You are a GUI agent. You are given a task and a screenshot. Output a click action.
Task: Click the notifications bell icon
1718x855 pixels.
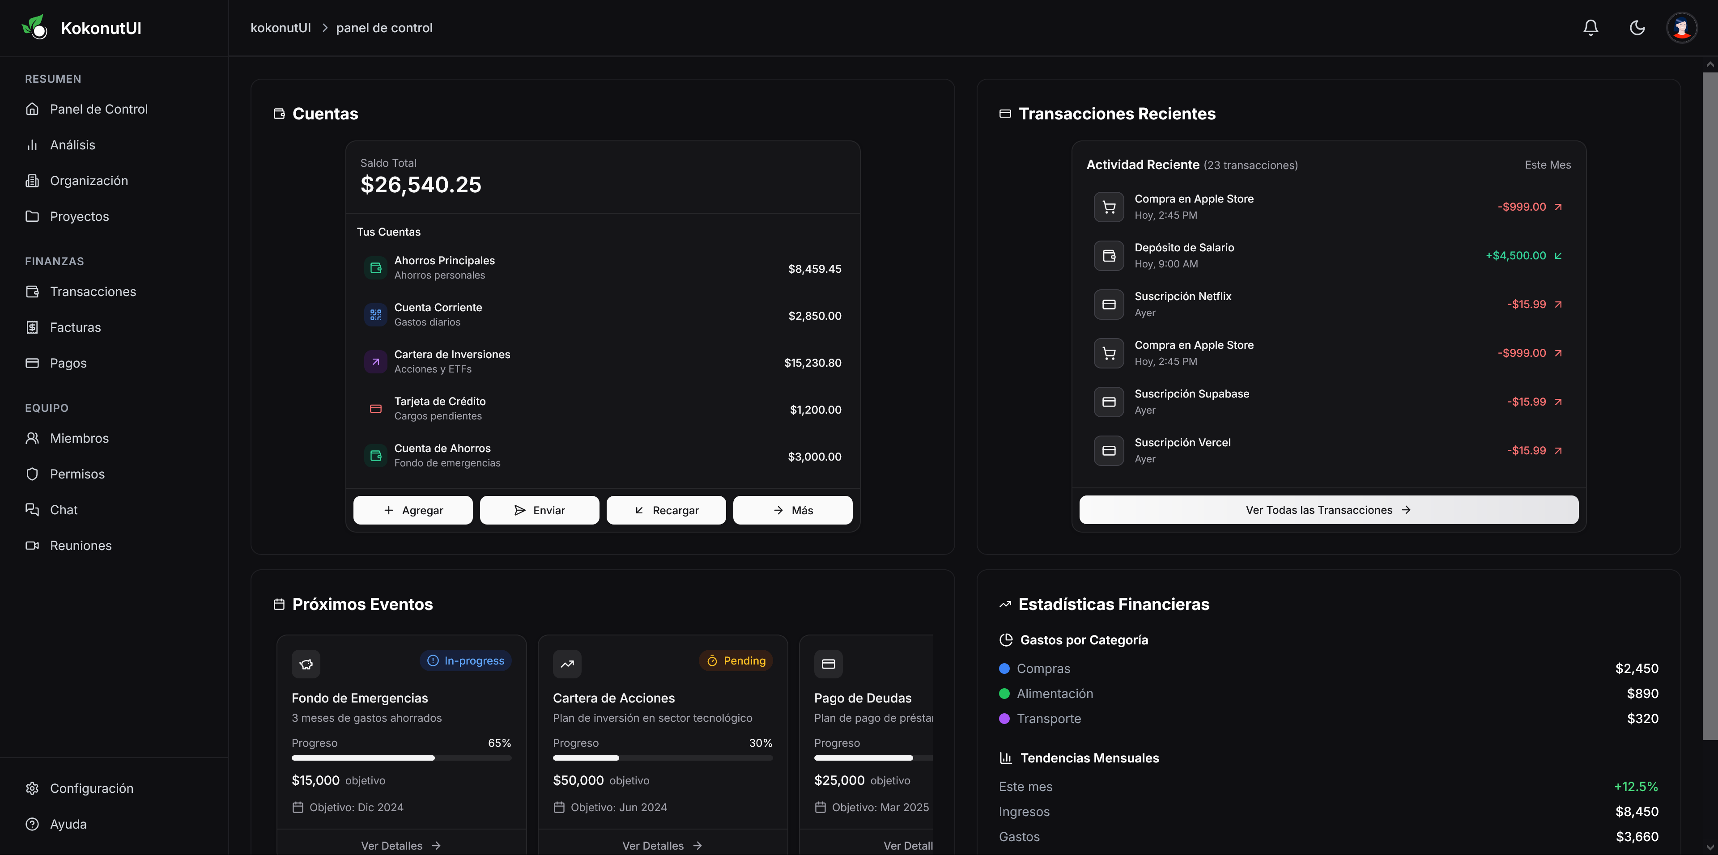1590,27
